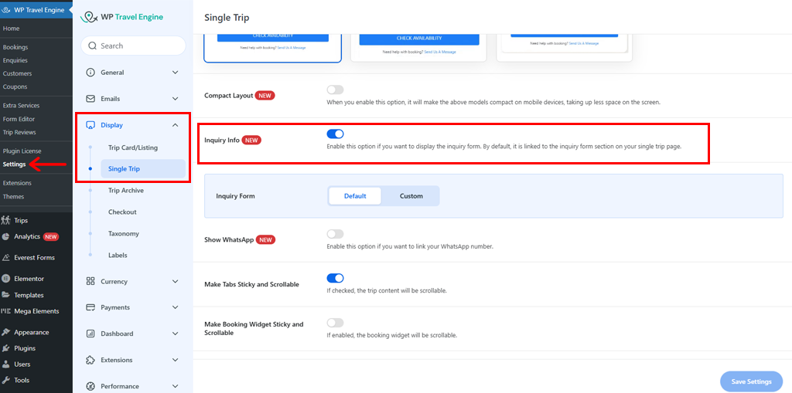Click the settings Search field
This screenshot has width=792, height=393.
[133, 46]
